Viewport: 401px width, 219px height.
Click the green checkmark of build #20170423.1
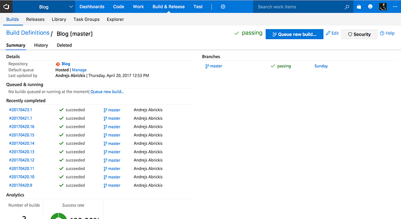(x=61, y=110)
